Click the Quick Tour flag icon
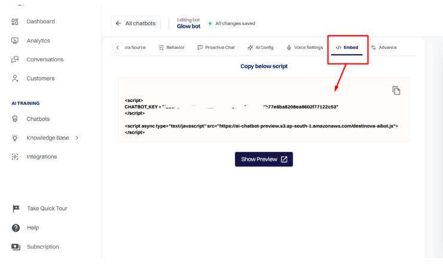The height and width of the screenshot is (270, 443). tap(16, 209)
